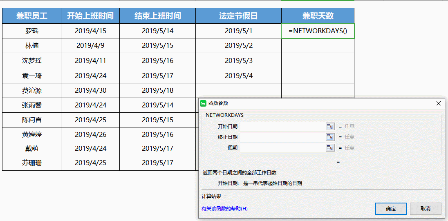Click the 假期 input field
Viewport: 448px width, 221px height.
coord(282,148)
